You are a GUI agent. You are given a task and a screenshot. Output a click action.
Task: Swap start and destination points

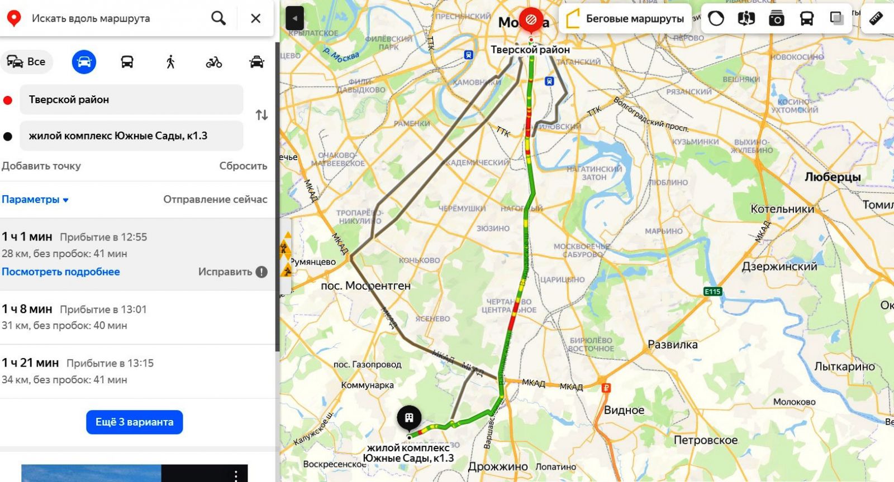(x=261, y=115)
